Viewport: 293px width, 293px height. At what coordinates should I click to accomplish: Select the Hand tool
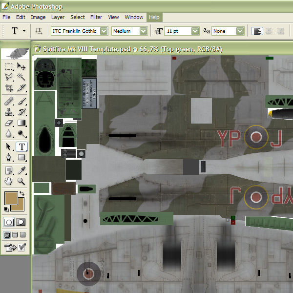9,181
